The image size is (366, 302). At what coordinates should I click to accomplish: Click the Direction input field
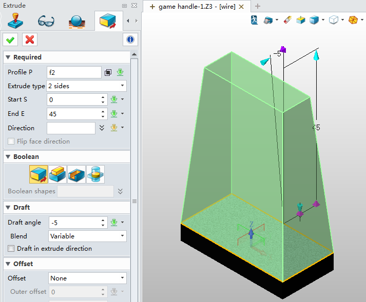(x=71, y=128)
